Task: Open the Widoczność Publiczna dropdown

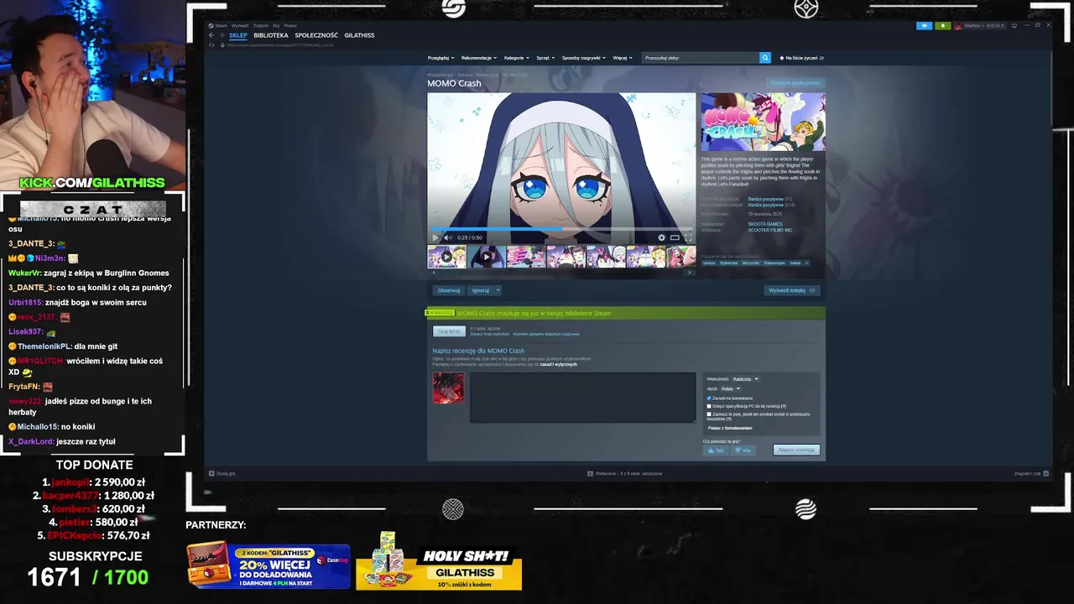Action: (x=745, y=379)
